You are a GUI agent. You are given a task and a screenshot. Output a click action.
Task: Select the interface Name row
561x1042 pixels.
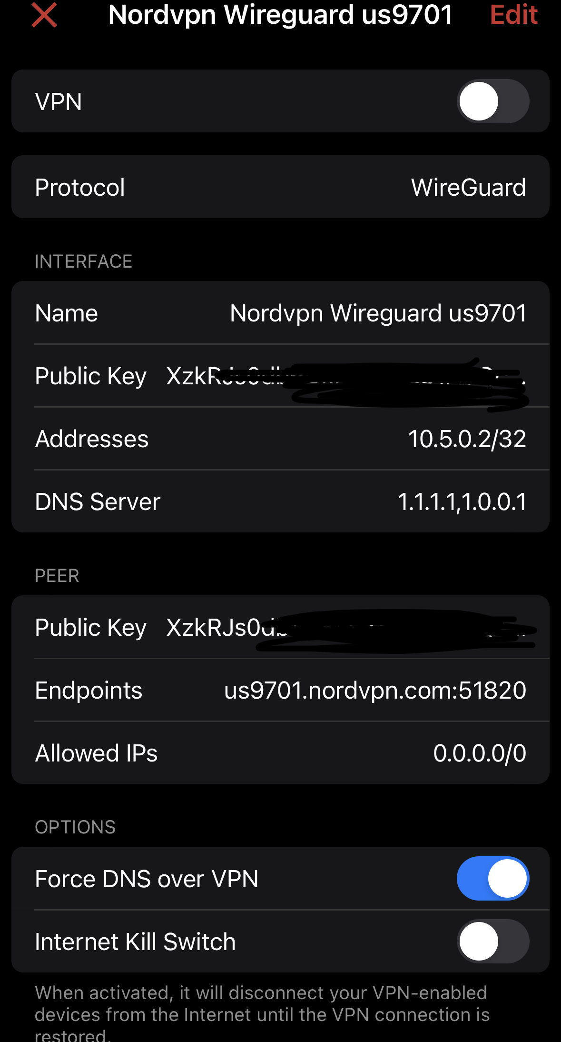pos(280,313)
